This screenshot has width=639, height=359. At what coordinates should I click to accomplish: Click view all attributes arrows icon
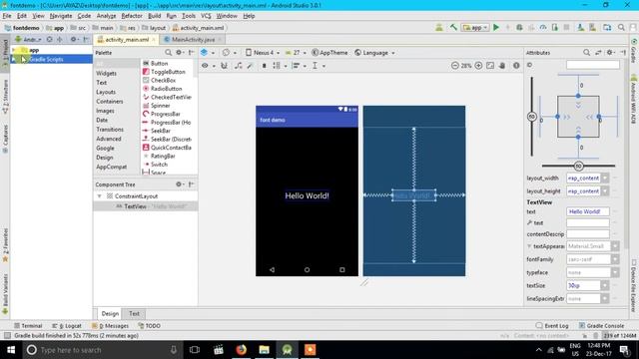click(598, 53)
